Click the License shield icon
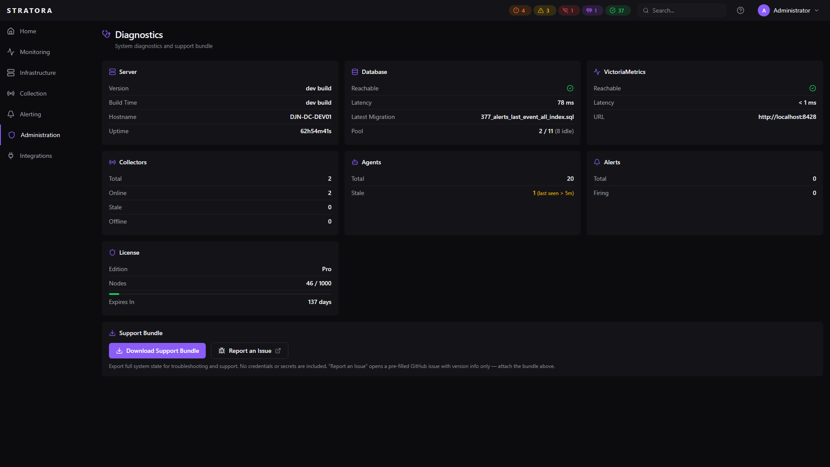Image resolution: width=830 pixels, height=467 pixels. pyautogui.click(x=112, y=253)
